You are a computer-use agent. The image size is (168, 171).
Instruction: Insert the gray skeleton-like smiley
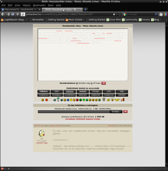click(104, 99)
